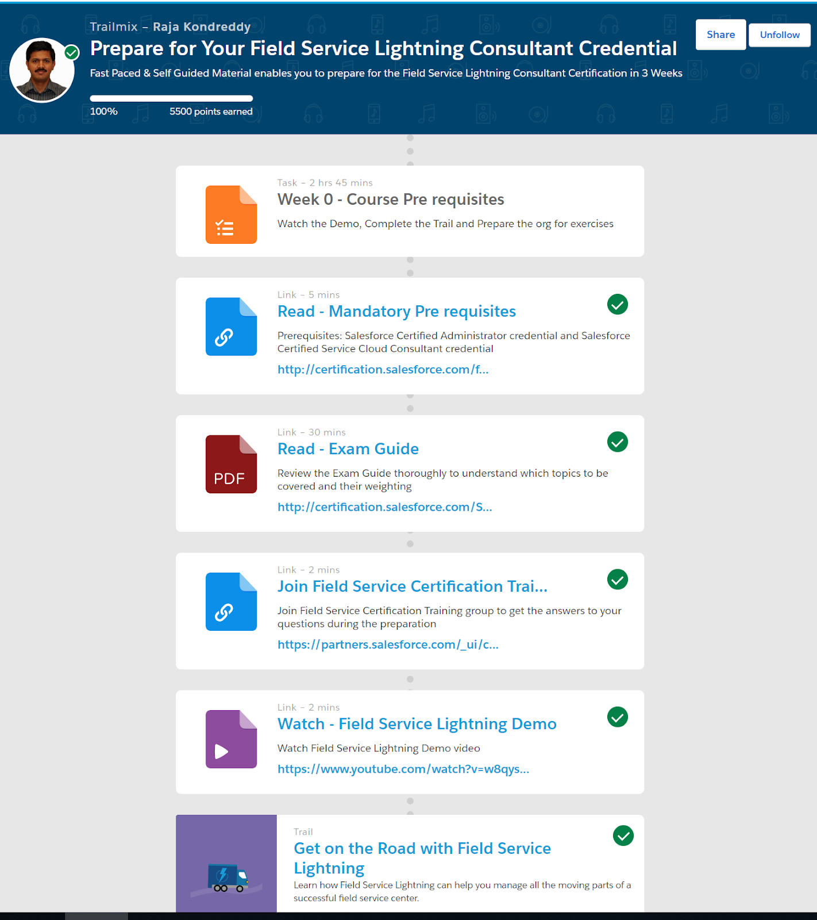Viewport: 817px width, 920px height.
Task: Click the trailmix title Prepare for Your Field Service
Action: click(383, 48)
